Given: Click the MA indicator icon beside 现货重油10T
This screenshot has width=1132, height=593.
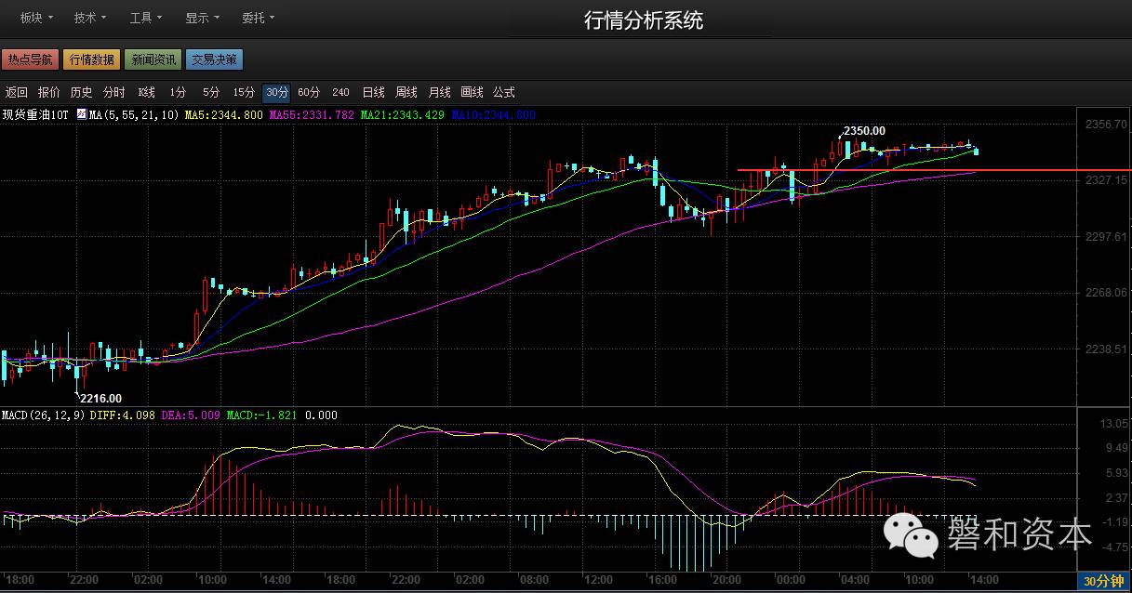Looking at the screenshot, I should 81,114.
